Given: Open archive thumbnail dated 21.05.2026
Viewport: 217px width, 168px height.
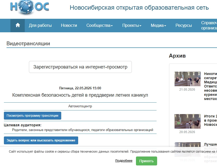Looking at the screenshot, I should pyautogui.click(x=187, y=79).
